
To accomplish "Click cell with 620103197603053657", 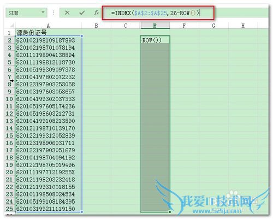I will coord(49,92).
